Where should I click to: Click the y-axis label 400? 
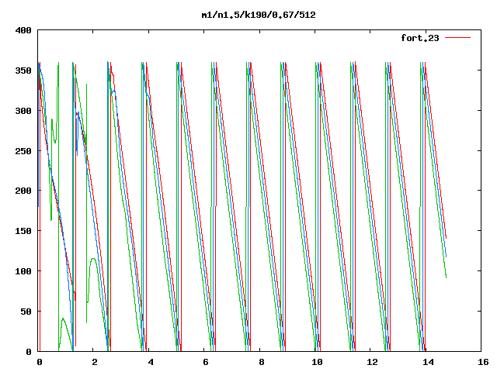[x=23, y=30]
